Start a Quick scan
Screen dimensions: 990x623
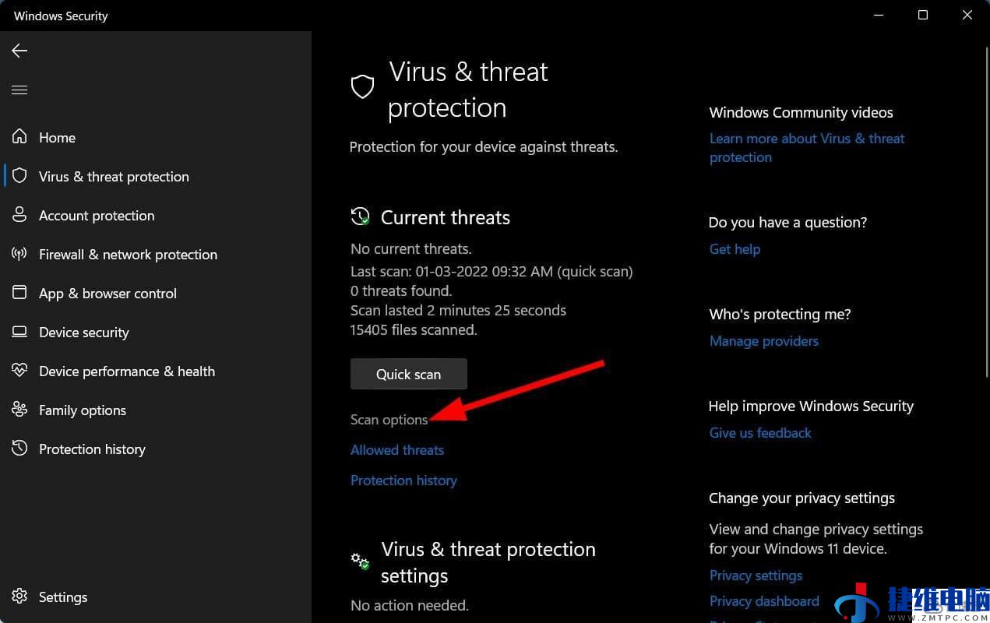point(409,374)
